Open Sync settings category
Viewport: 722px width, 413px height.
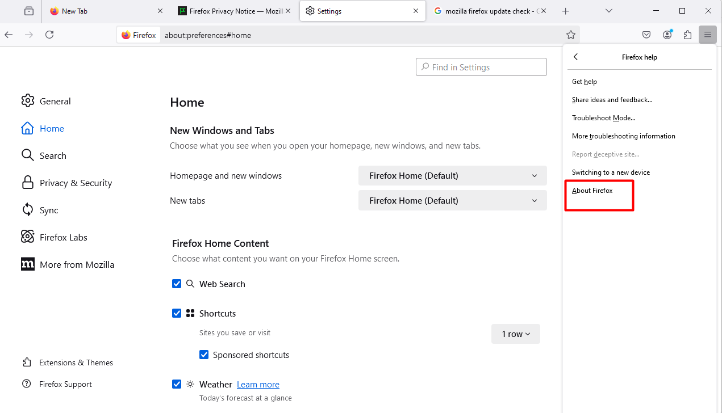pos(40,210)
